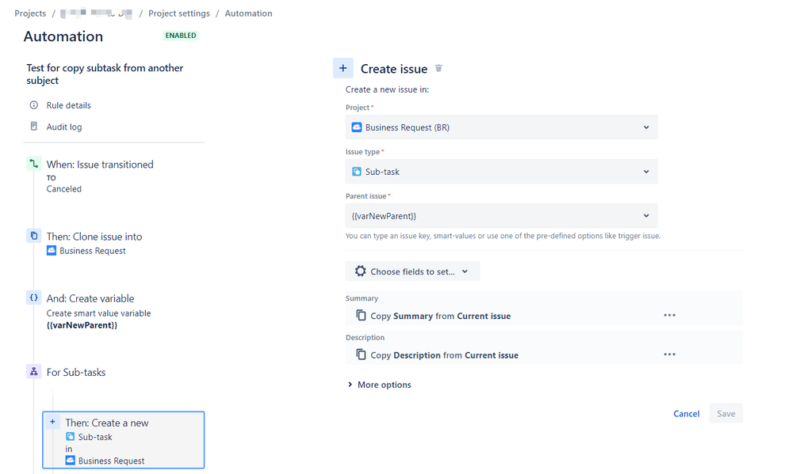Click the For Sub-tasks branch icon
The height and width of the screenshot is (474, 792).
(x=34, y=372)
